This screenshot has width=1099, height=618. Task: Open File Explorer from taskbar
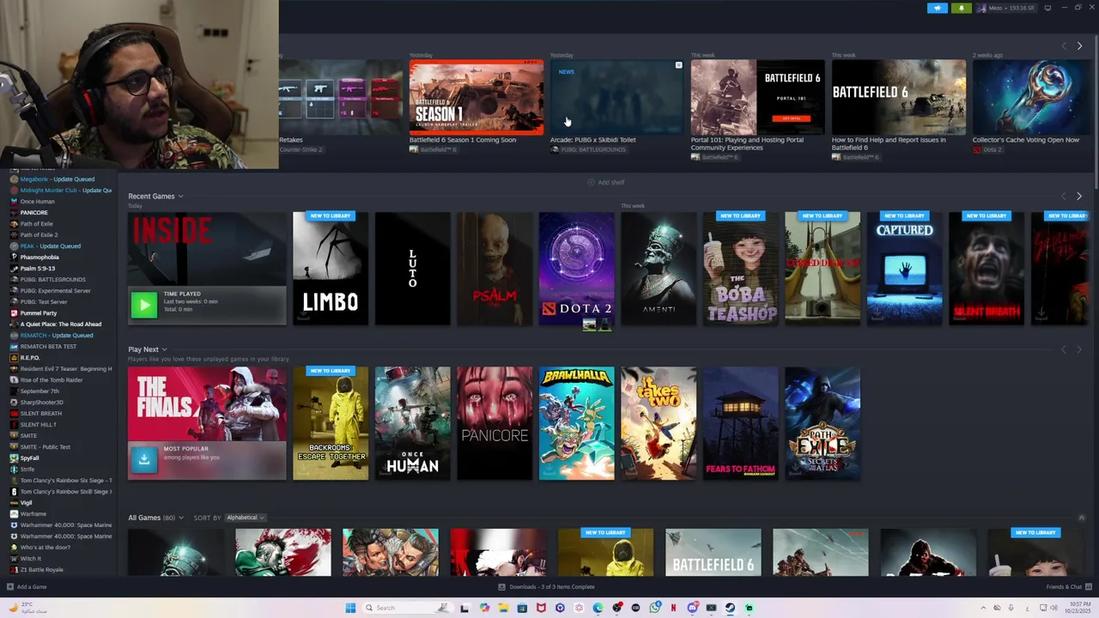503,608
